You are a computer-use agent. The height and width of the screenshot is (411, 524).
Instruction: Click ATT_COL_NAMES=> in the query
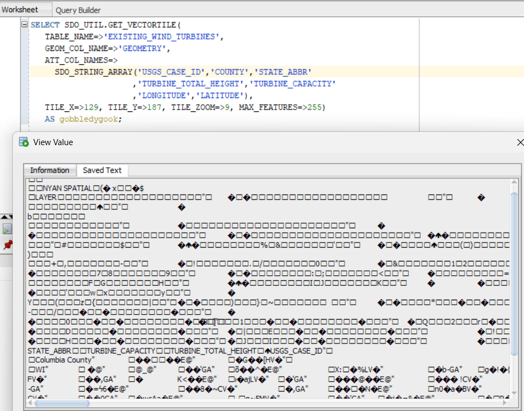(x=81, y=60)
